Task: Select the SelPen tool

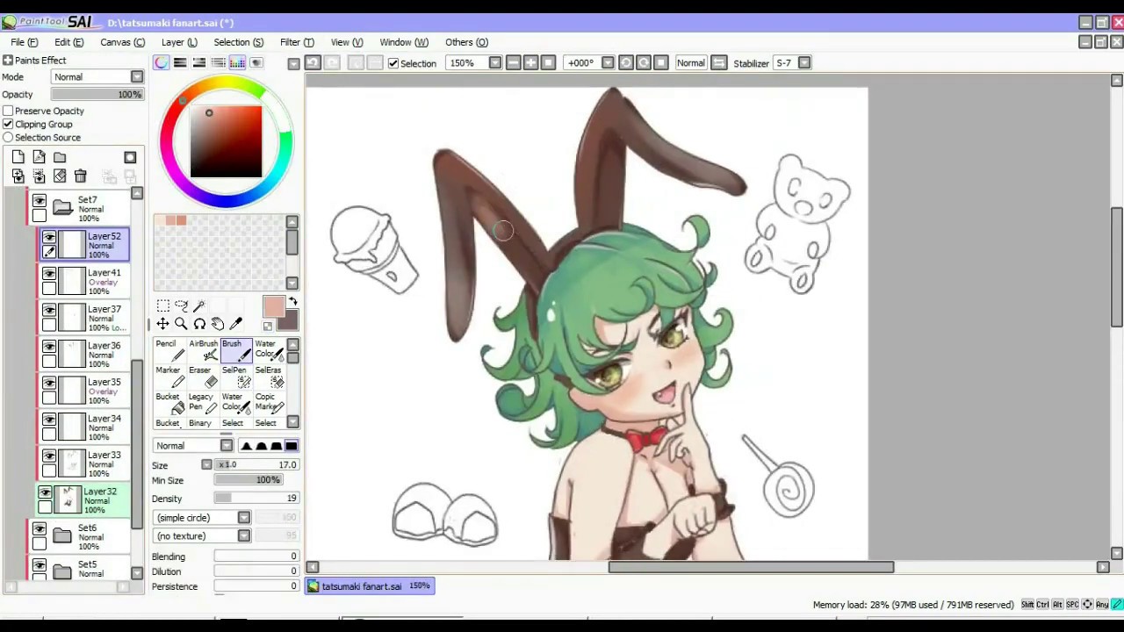Action: click(x=236, y=377)
